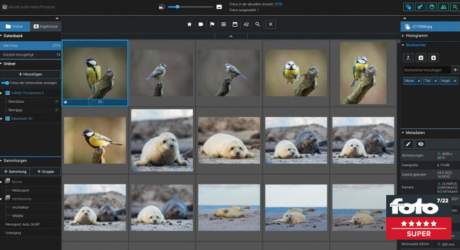Click the Sternjpgs checkmark
The image size is (460, 250).
(x=57, y=110)
